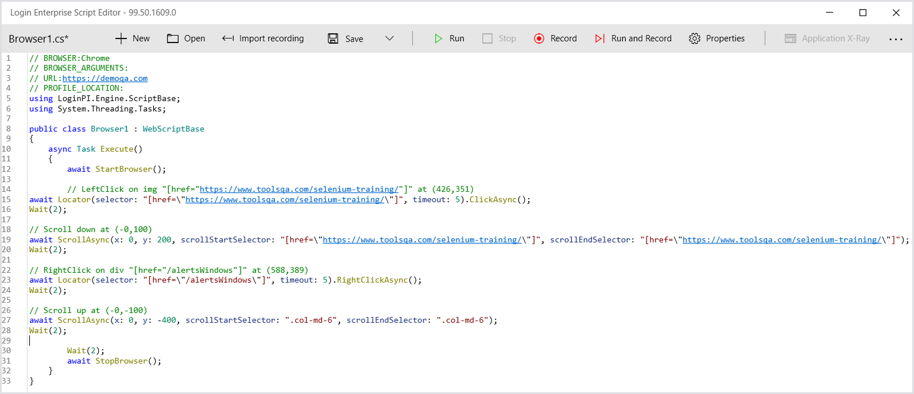Image resolution: width=914 pixels, height=394 pixels.
Task: Click the Run and Record icon
Action: click(600, 38)
